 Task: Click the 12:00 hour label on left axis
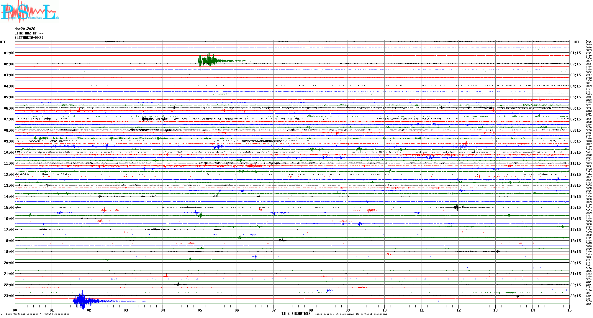pos(9,175)
